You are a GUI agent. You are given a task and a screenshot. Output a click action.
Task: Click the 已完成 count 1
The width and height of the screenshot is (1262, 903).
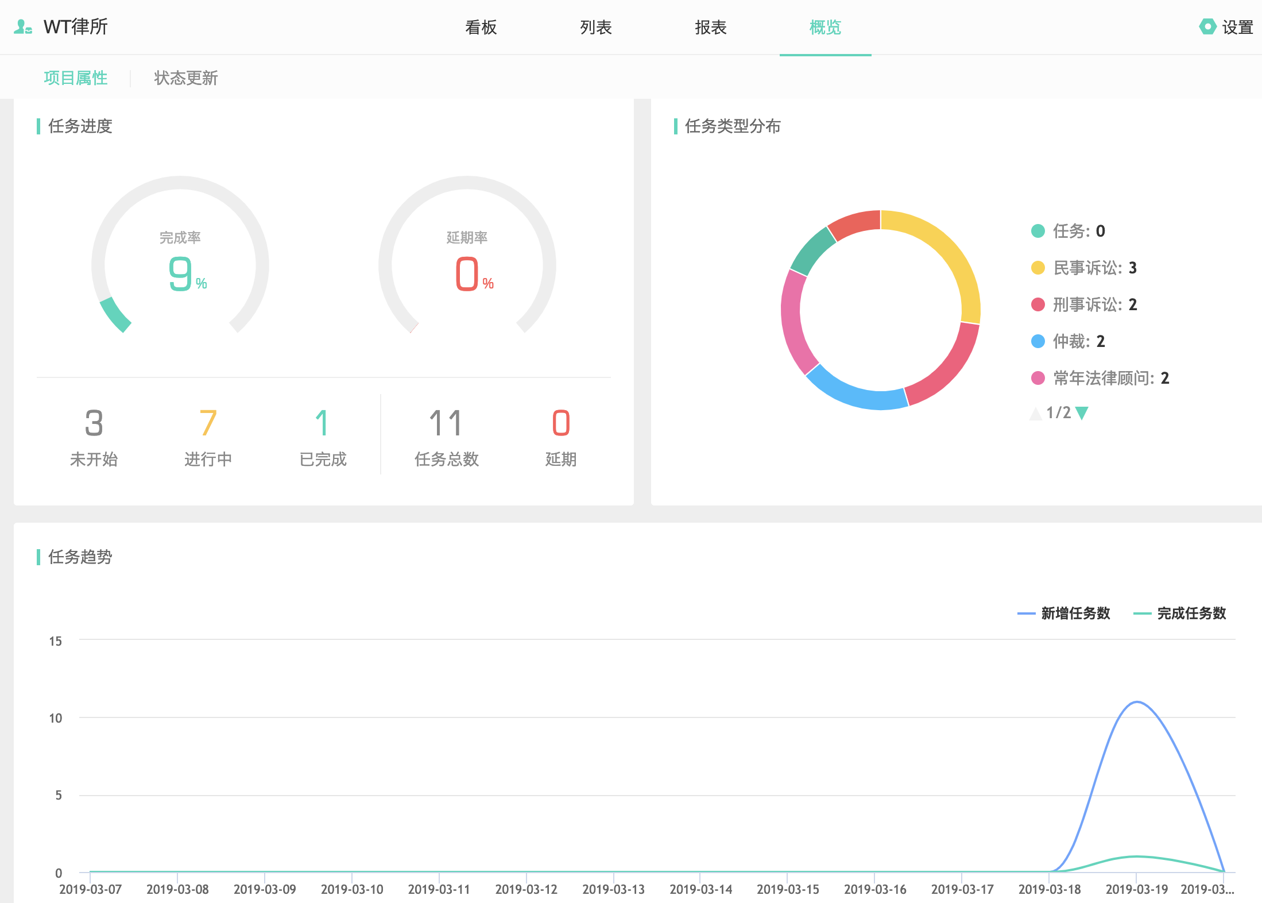[x=322, y=423]
